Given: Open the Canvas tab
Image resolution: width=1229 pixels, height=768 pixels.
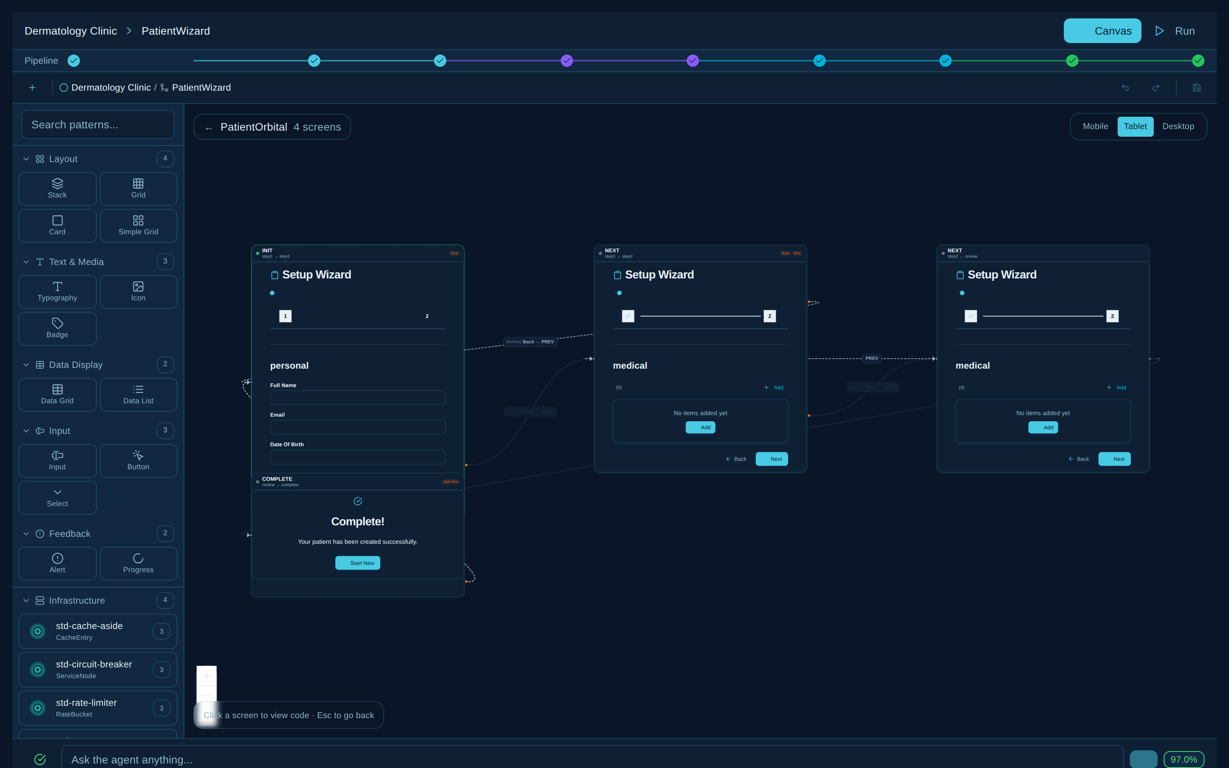Looking at the screenshot, I should (1102, 31).
